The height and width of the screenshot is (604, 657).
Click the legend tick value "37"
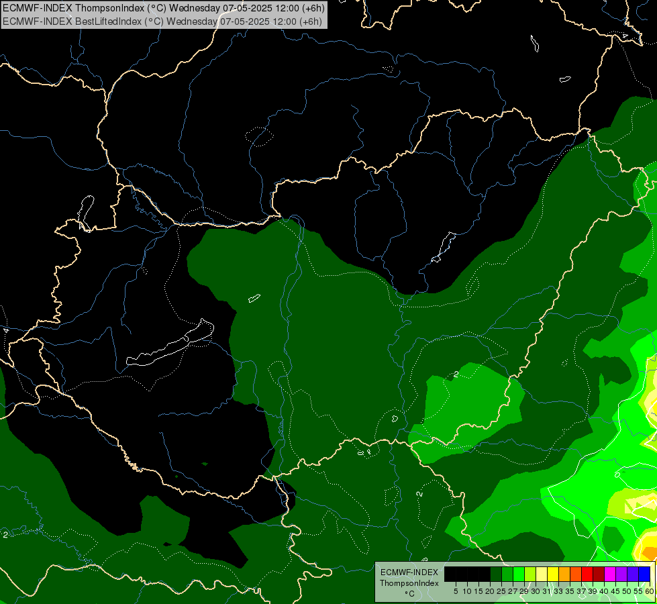tap(582, 591)
